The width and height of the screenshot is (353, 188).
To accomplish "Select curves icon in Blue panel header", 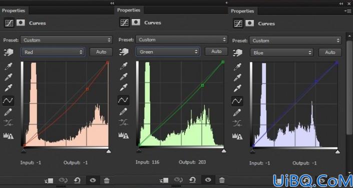I will [x=238, y=23].
